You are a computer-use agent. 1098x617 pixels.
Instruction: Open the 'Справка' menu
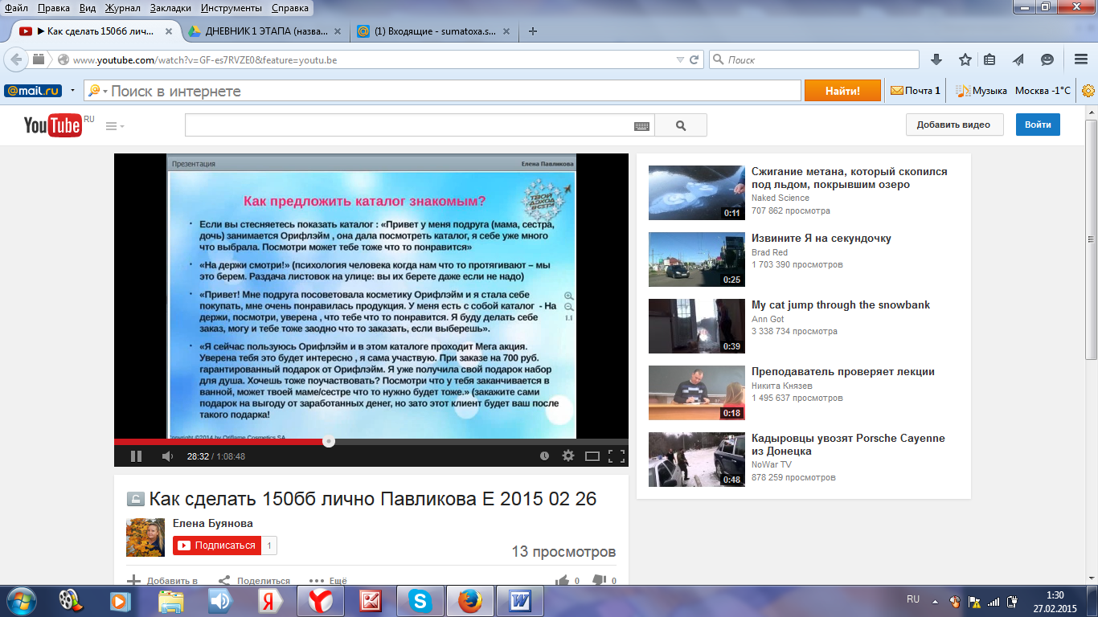click(x=290, y=8)
